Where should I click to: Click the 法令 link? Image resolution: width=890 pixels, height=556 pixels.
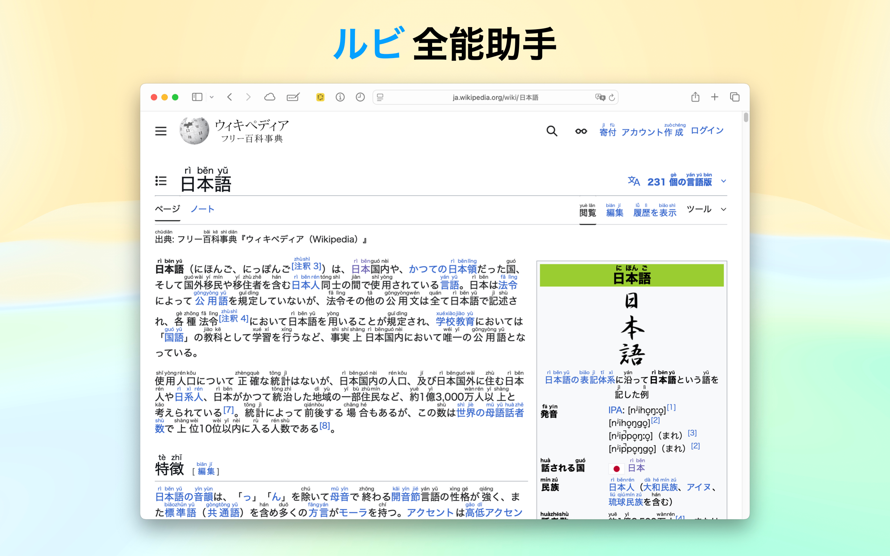[x=508, y=285]
